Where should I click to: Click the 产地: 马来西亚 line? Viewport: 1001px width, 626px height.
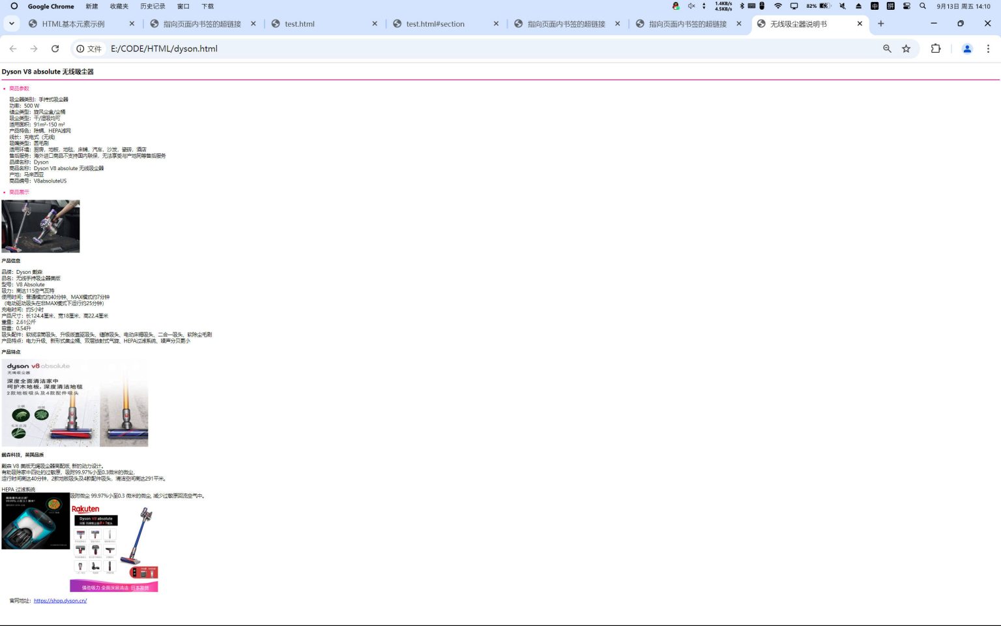coord(27,174)
